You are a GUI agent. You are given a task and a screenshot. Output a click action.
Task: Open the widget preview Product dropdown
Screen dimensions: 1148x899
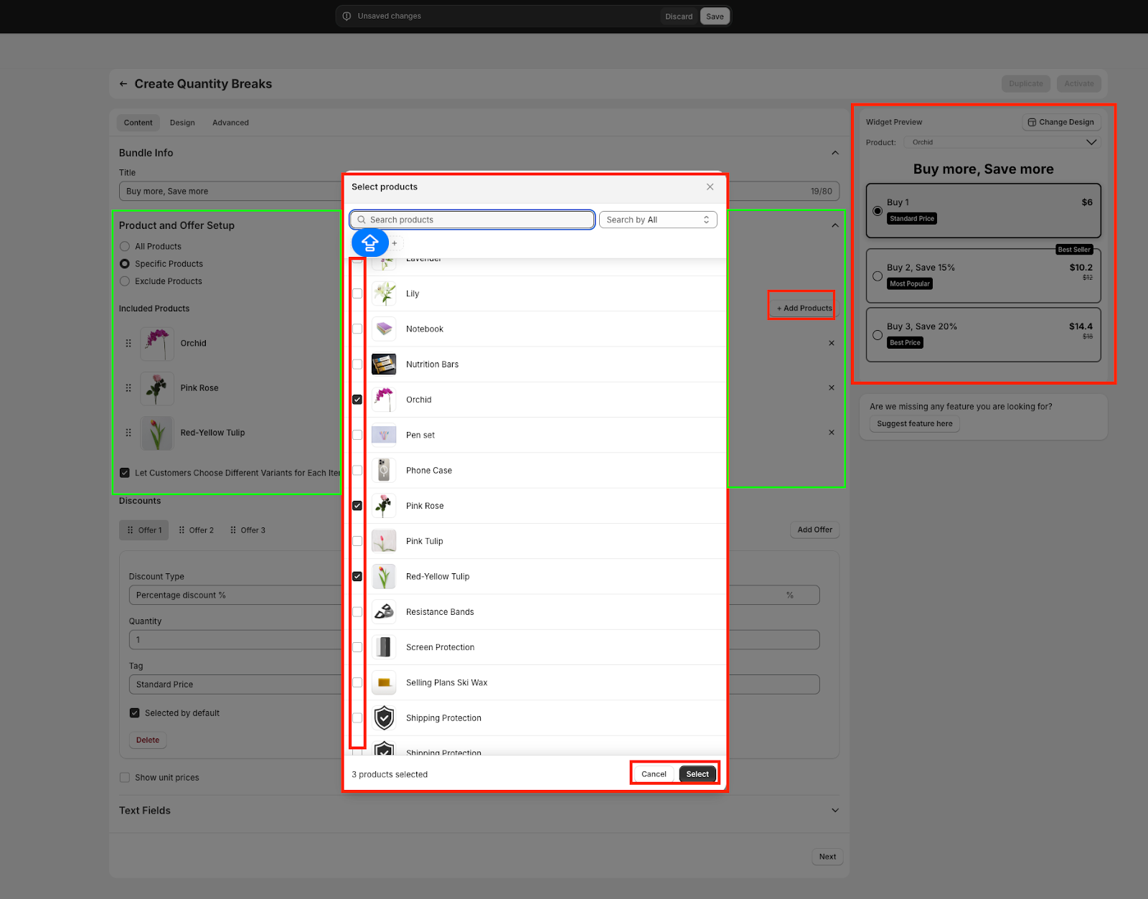point(1002,142)
